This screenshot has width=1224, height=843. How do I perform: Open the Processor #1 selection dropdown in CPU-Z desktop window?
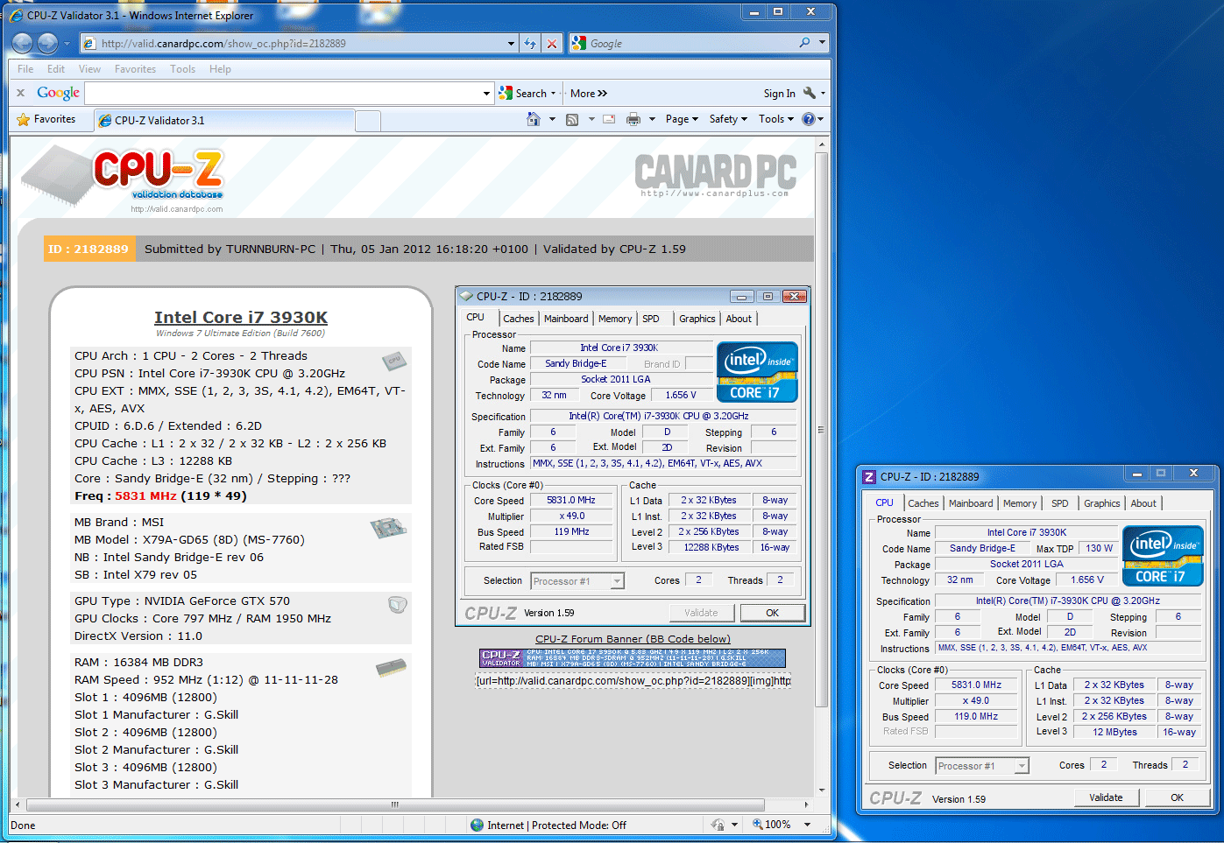click(1022, 766)
